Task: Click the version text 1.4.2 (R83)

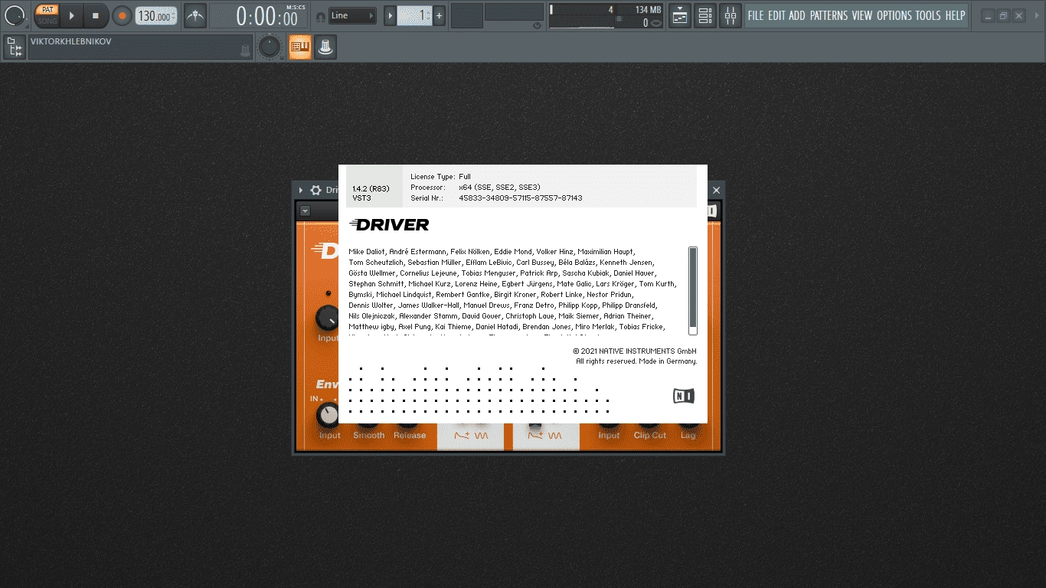Action: 371,188
